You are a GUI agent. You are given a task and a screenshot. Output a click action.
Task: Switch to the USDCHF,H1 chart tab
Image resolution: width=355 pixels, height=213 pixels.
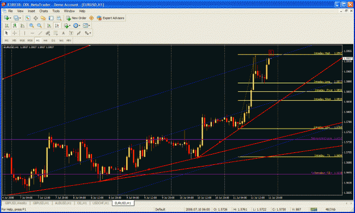(x=101, y=203)
